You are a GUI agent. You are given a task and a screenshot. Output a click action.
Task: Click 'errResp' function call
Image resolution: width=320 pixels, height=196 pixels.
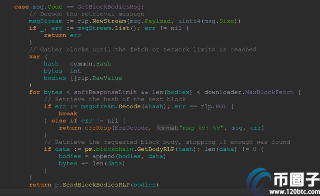[x=98, y=128]
